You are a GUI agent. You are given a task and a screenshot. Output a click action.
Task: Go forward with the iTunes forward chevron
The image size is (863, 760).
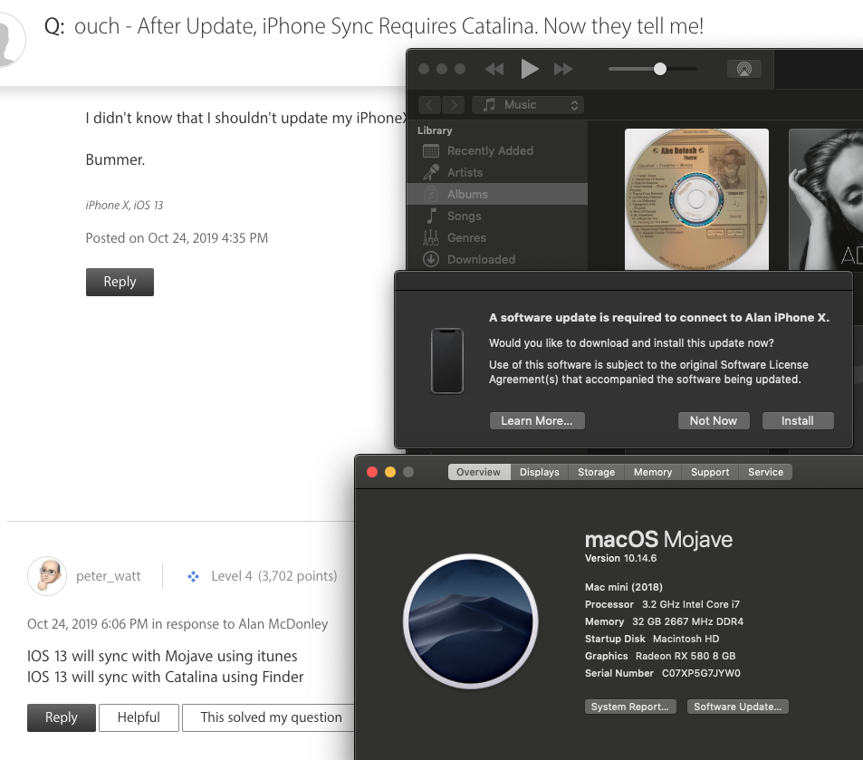tap(453, 105)
